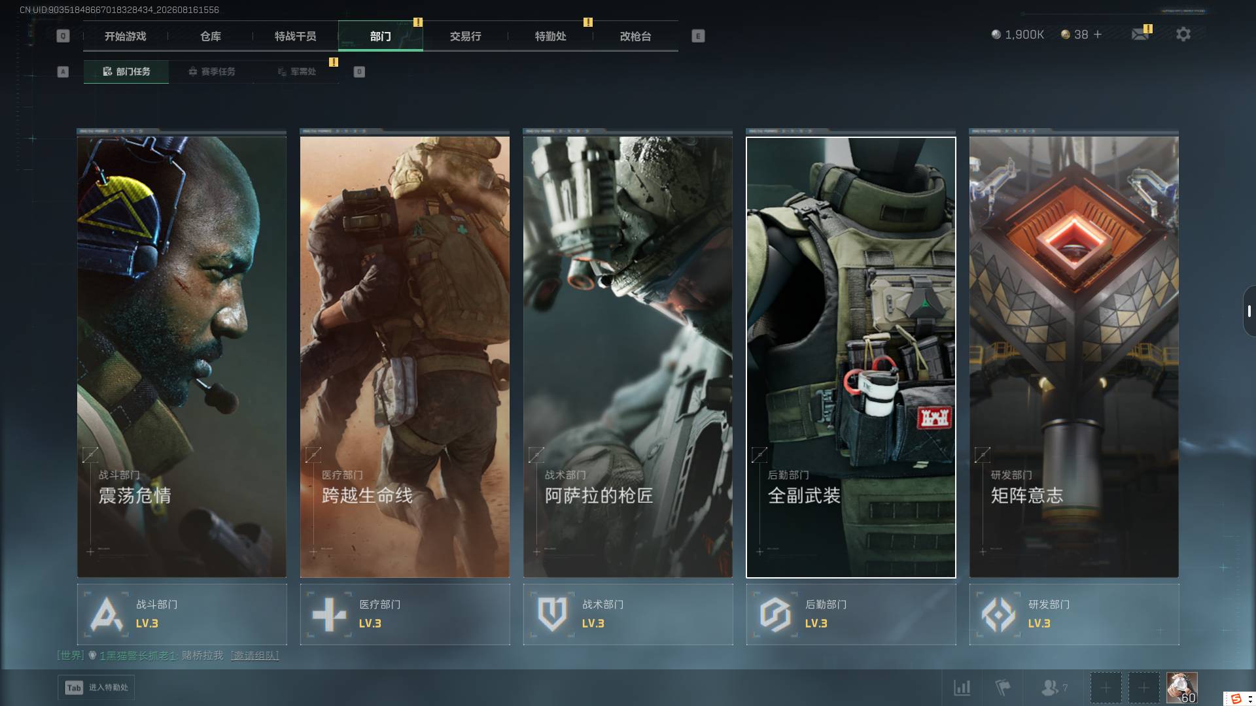Click the [世界] chat channel label
1256x706 pixels.
pyautogui.click(x=71, y=655)
